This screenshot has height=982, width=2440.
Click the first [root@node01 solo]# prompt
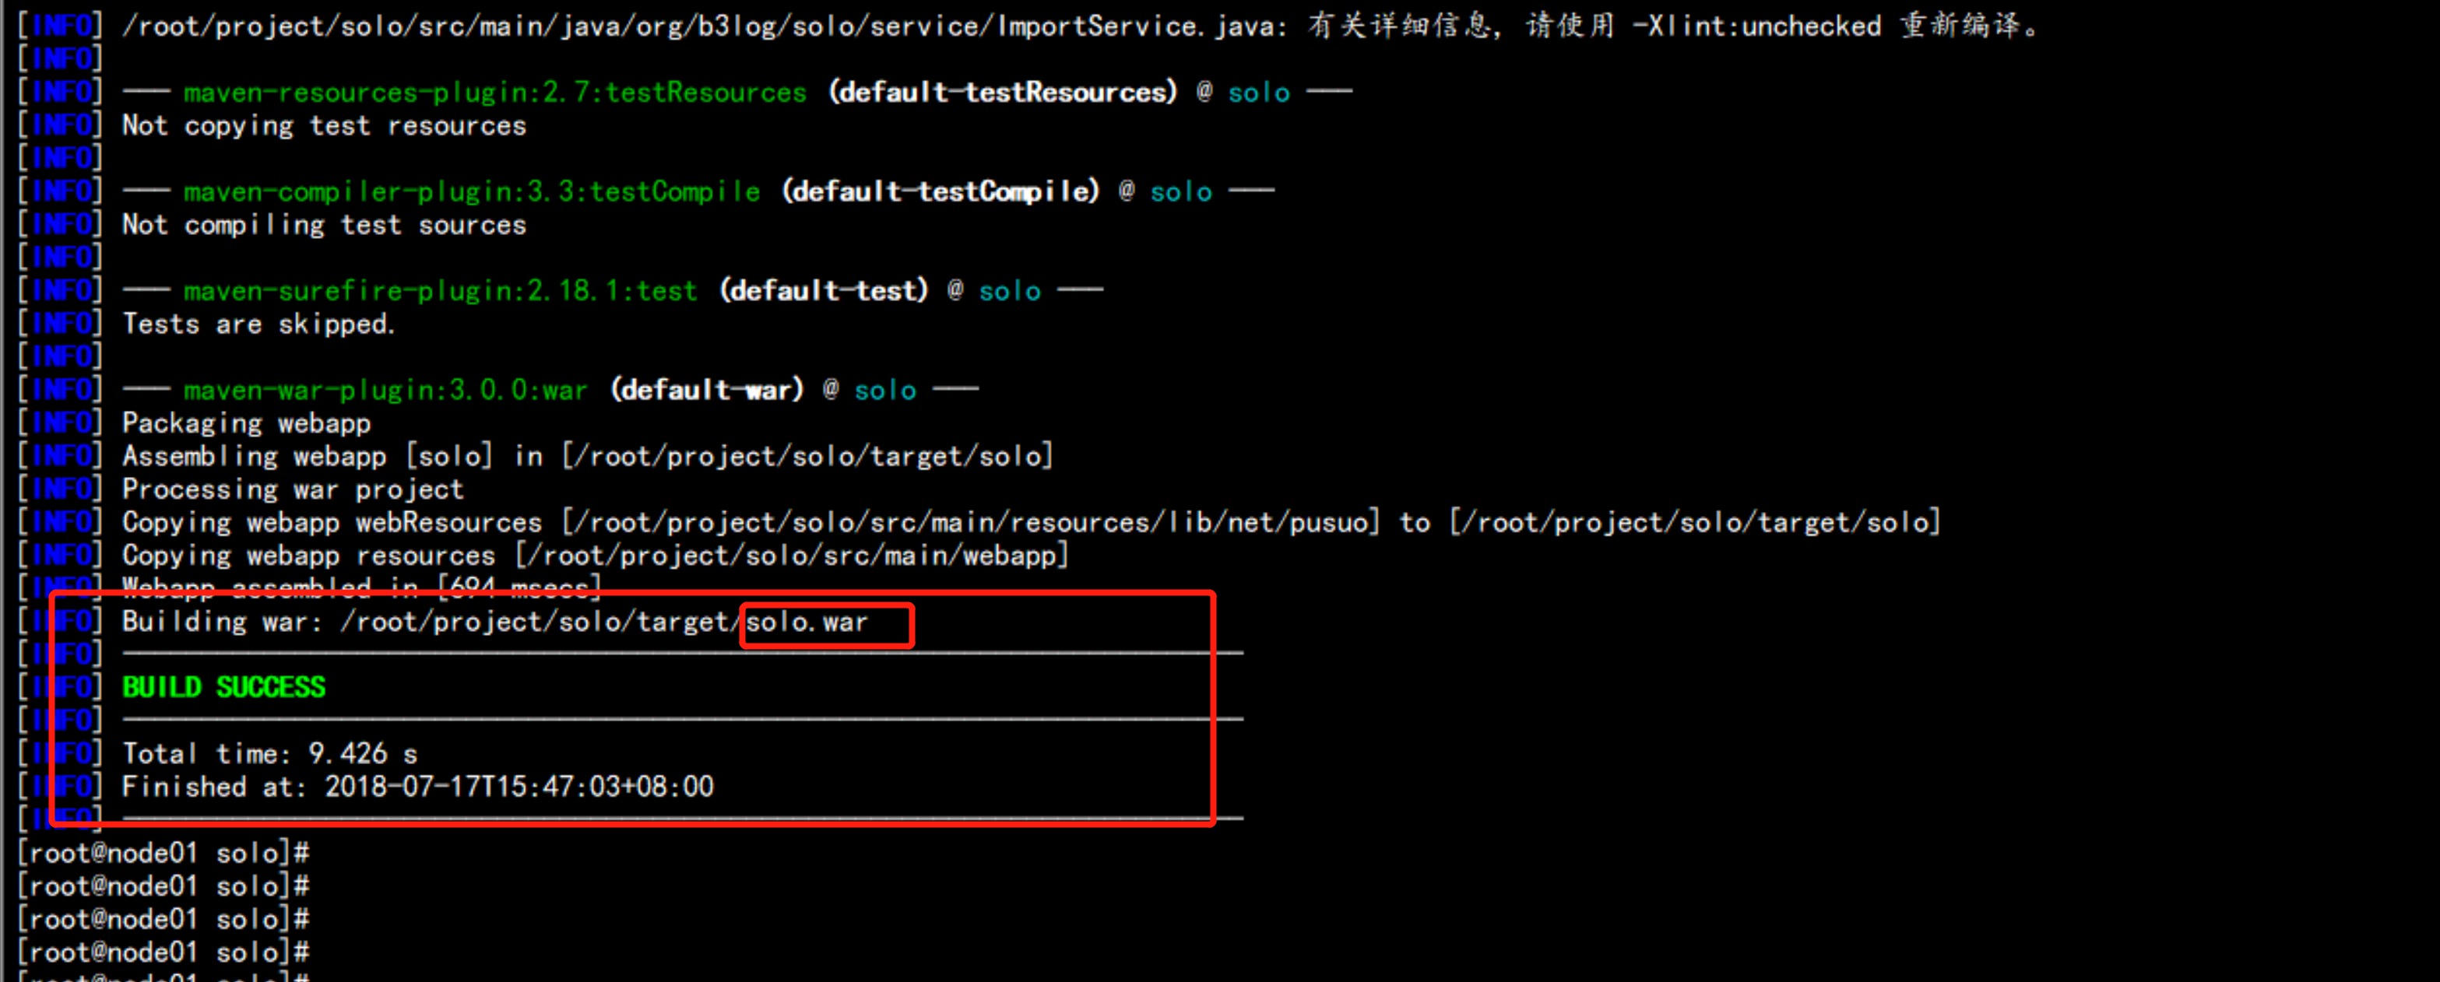(x=163, y=852)
